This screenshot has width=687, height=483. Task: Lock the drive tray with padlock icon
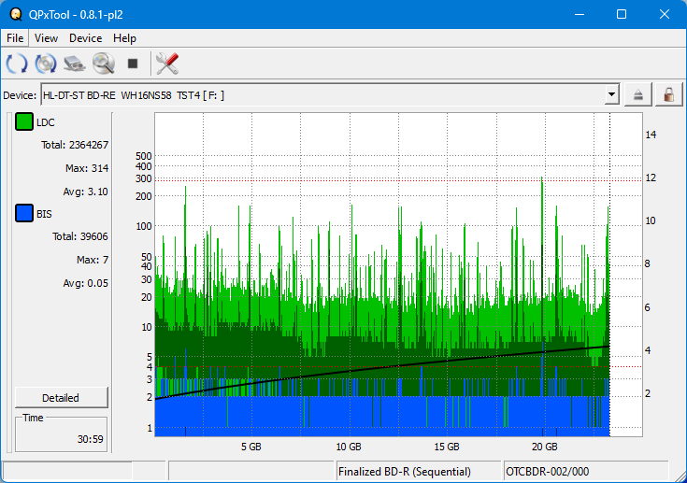coord(668,94)
